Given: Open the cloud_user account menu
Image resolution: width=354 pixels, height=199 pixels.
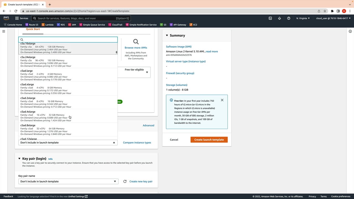Looking at the screenshot, I should tap(333, 18).
